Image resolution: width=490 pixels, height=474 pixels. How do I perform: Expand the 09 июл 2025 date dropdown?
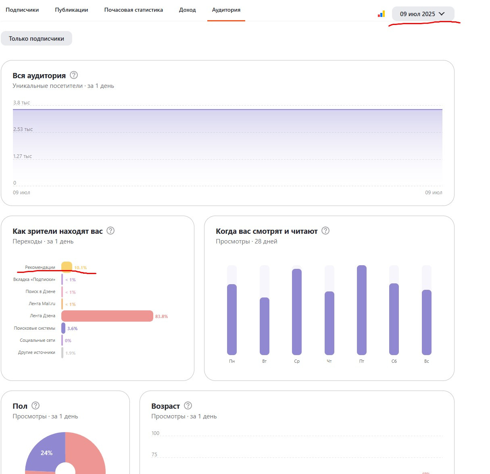point(423,14)
